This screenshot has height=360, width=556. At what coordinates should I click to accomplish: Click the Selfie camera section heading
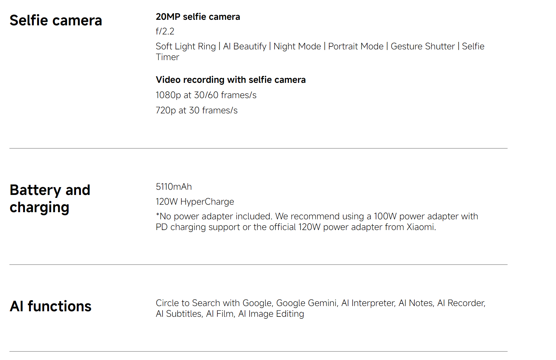[56, 20]
